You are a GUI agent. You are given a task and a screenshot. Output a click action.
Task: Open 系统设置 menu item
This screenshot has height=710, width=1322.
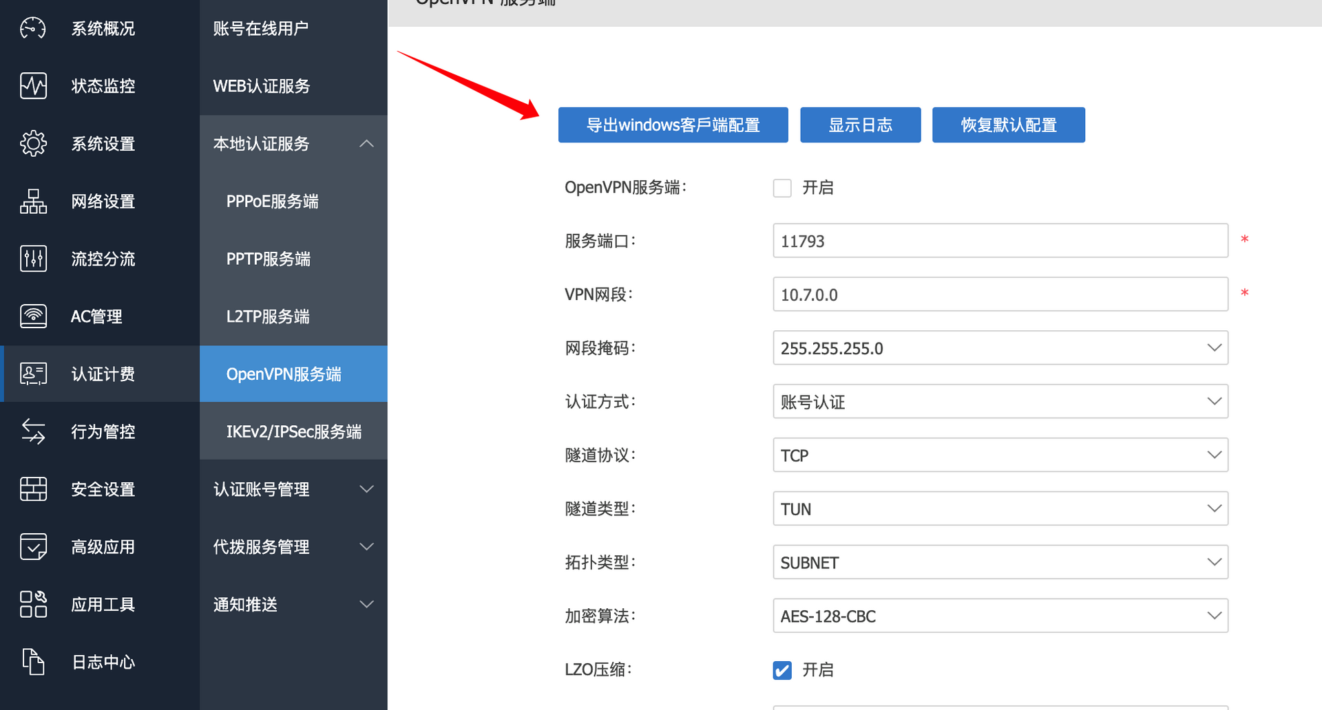pyautogui.click(x=100, y=144)
